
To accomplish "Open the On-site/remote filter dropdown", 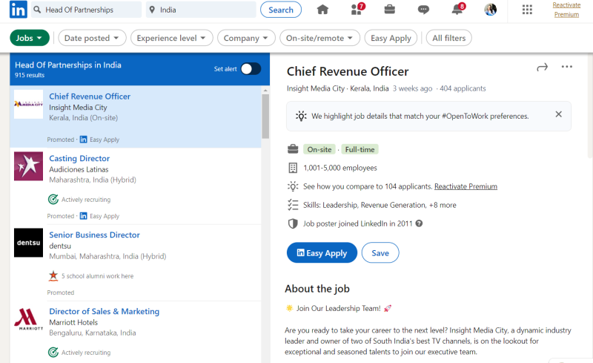I will point(319,38).
